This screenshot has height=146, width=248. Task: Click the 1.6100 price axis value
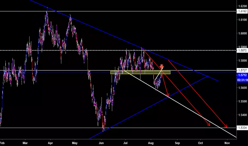(242, 20)
